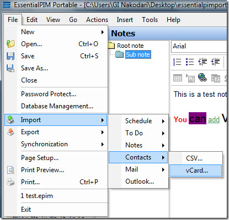The image size is (229, 220).
Task: Decrease paragraph indent
Action: [203, 62]
